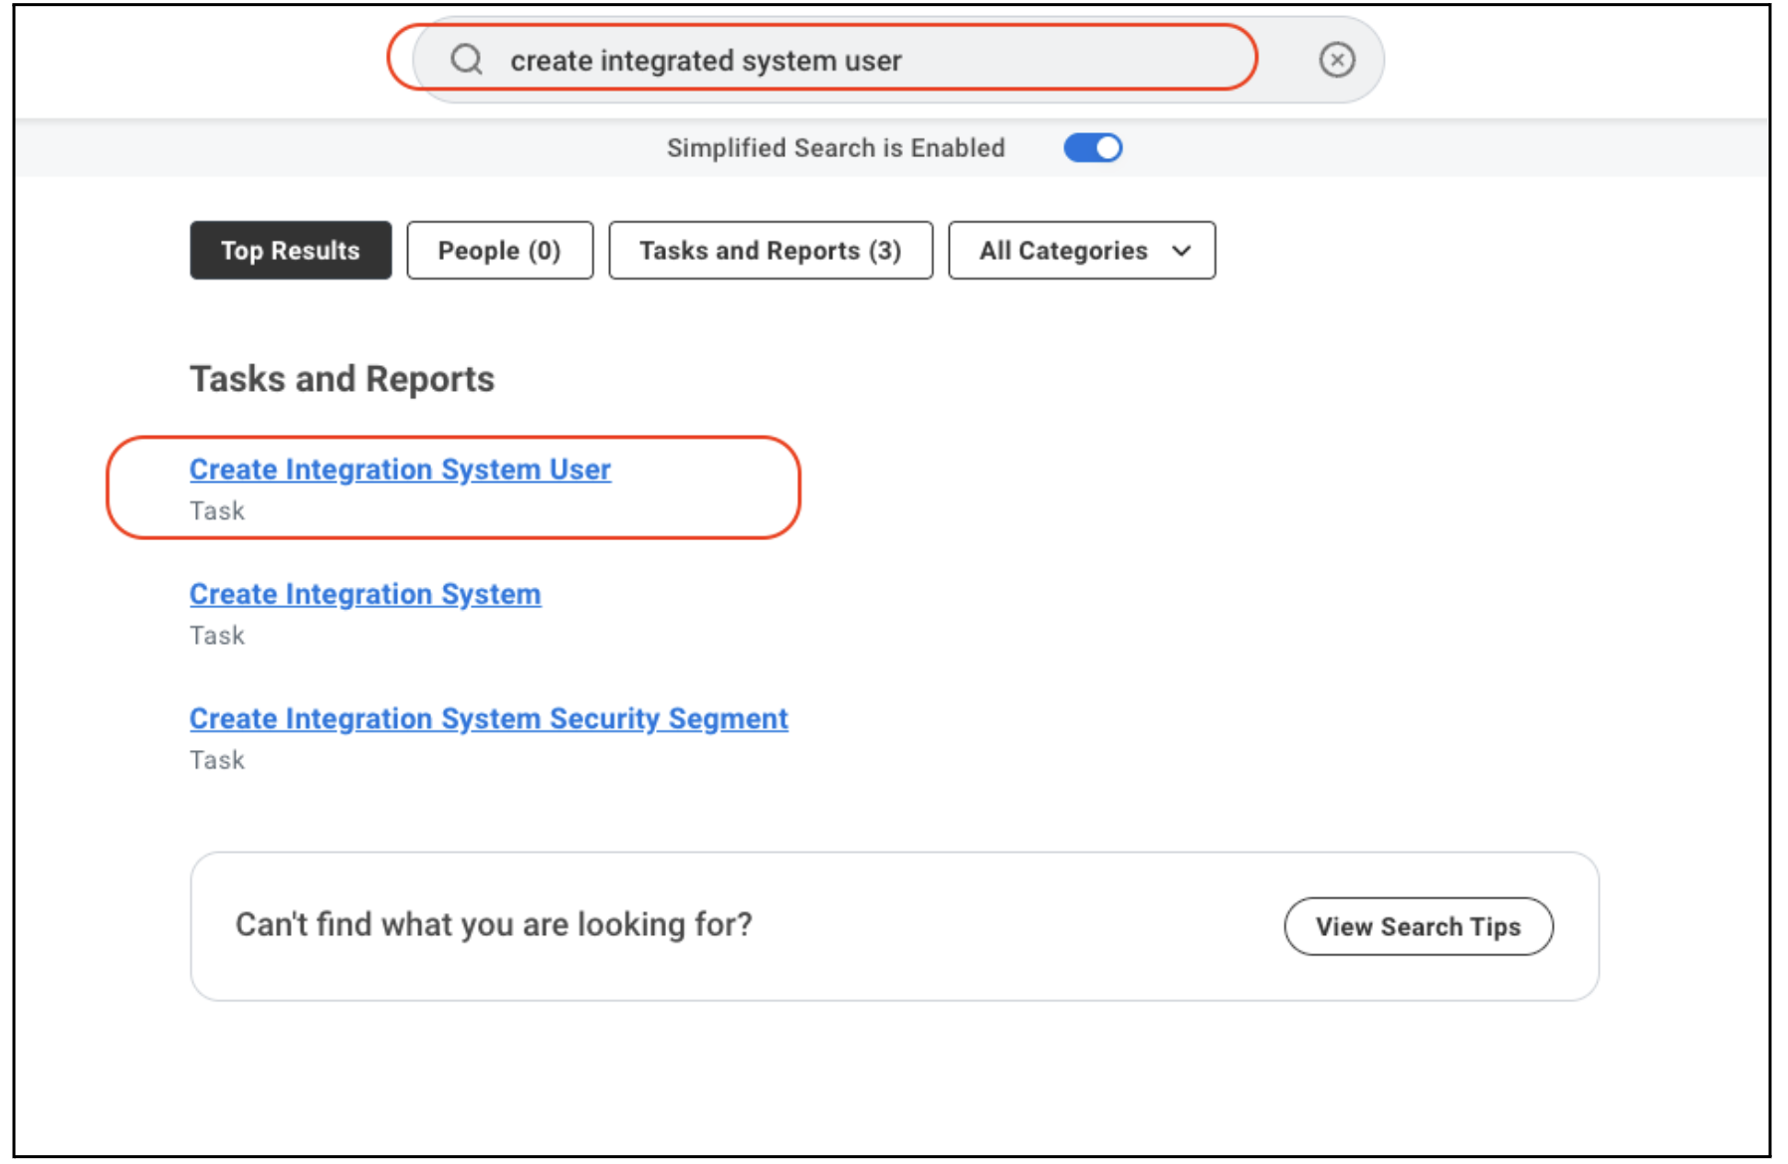Click the Simplified Search is Enabled label
The image size is (1788, 1164).
coord(836,148)
